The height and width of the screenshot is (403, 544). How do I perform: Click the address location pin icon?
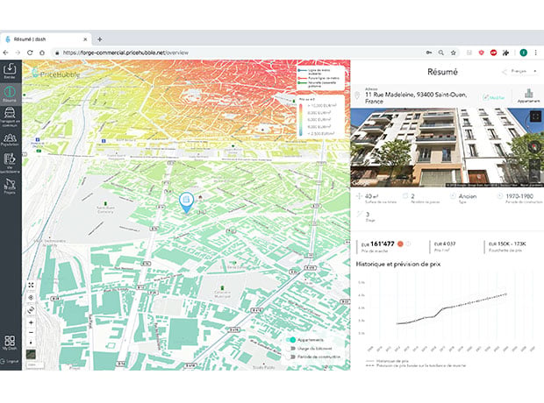point(357,95)
